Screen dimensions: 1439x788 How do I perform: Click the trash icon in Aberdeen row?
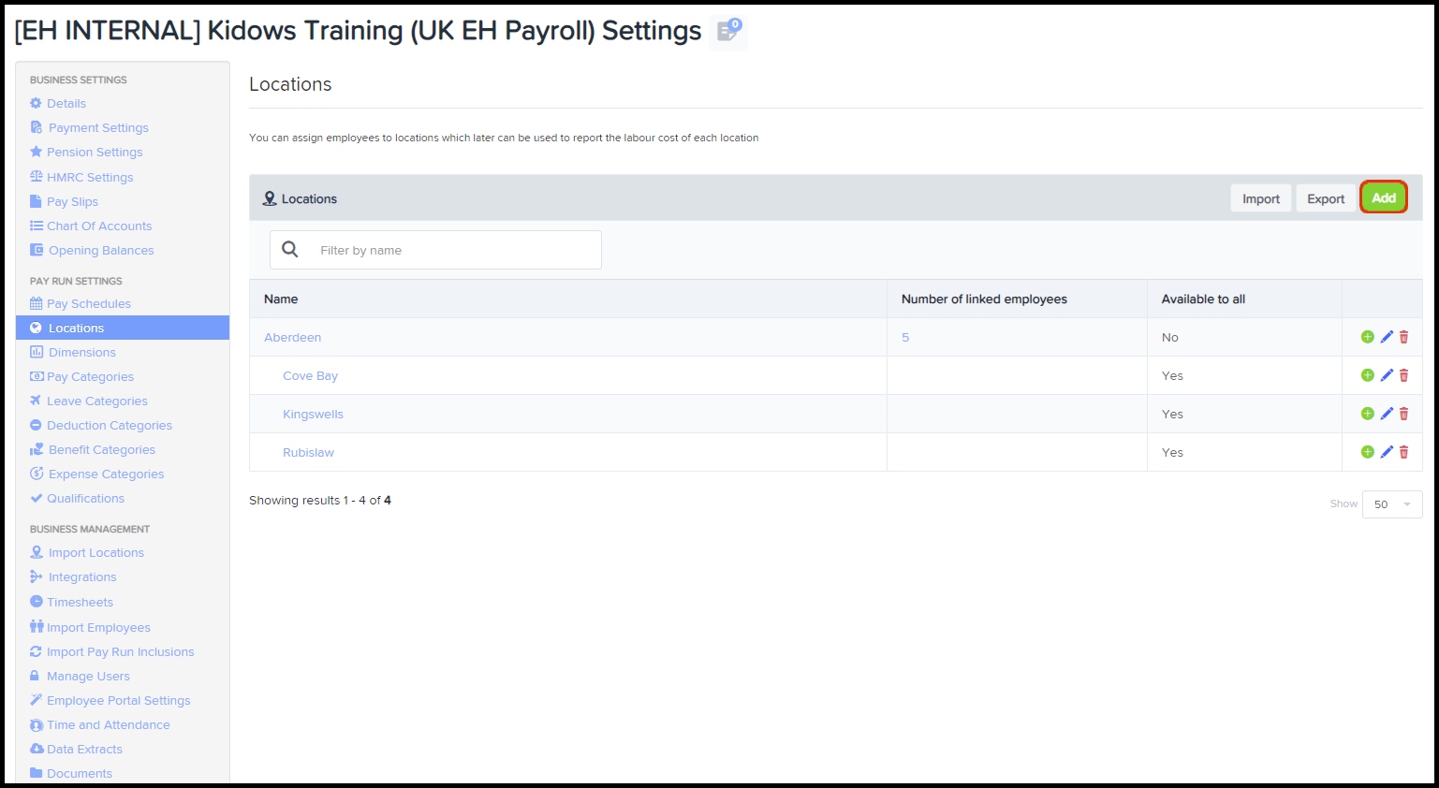coord(1403,337)
